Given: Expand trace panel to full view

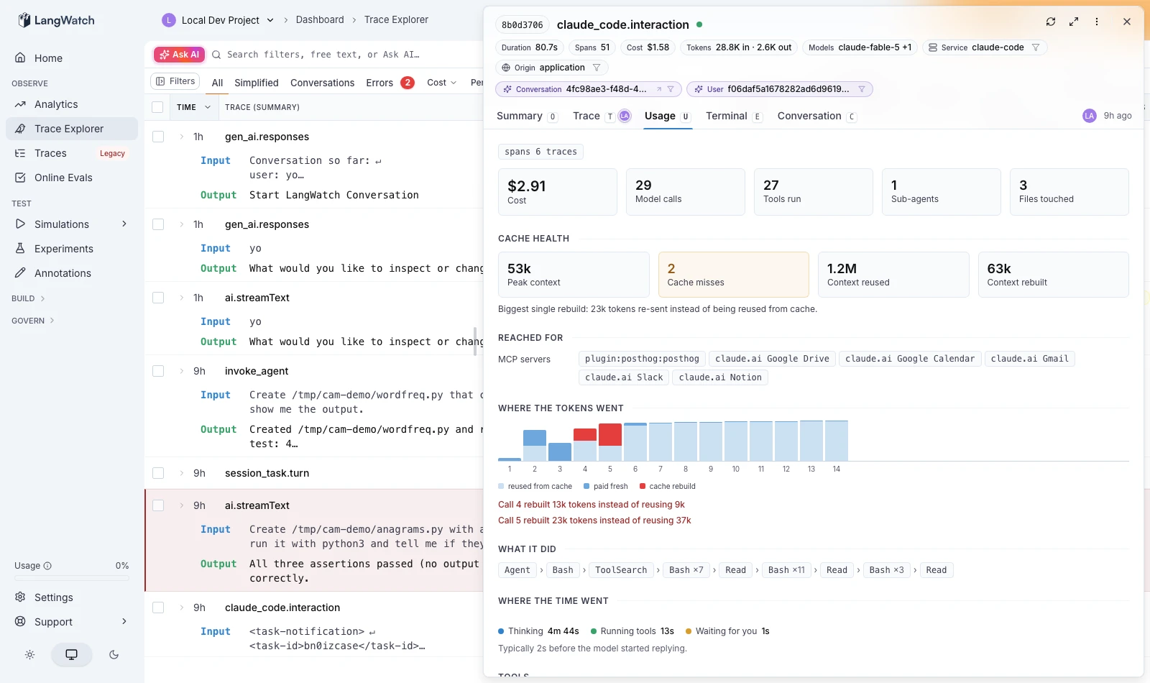Looking at the screenshot, I should [1074, 22].
